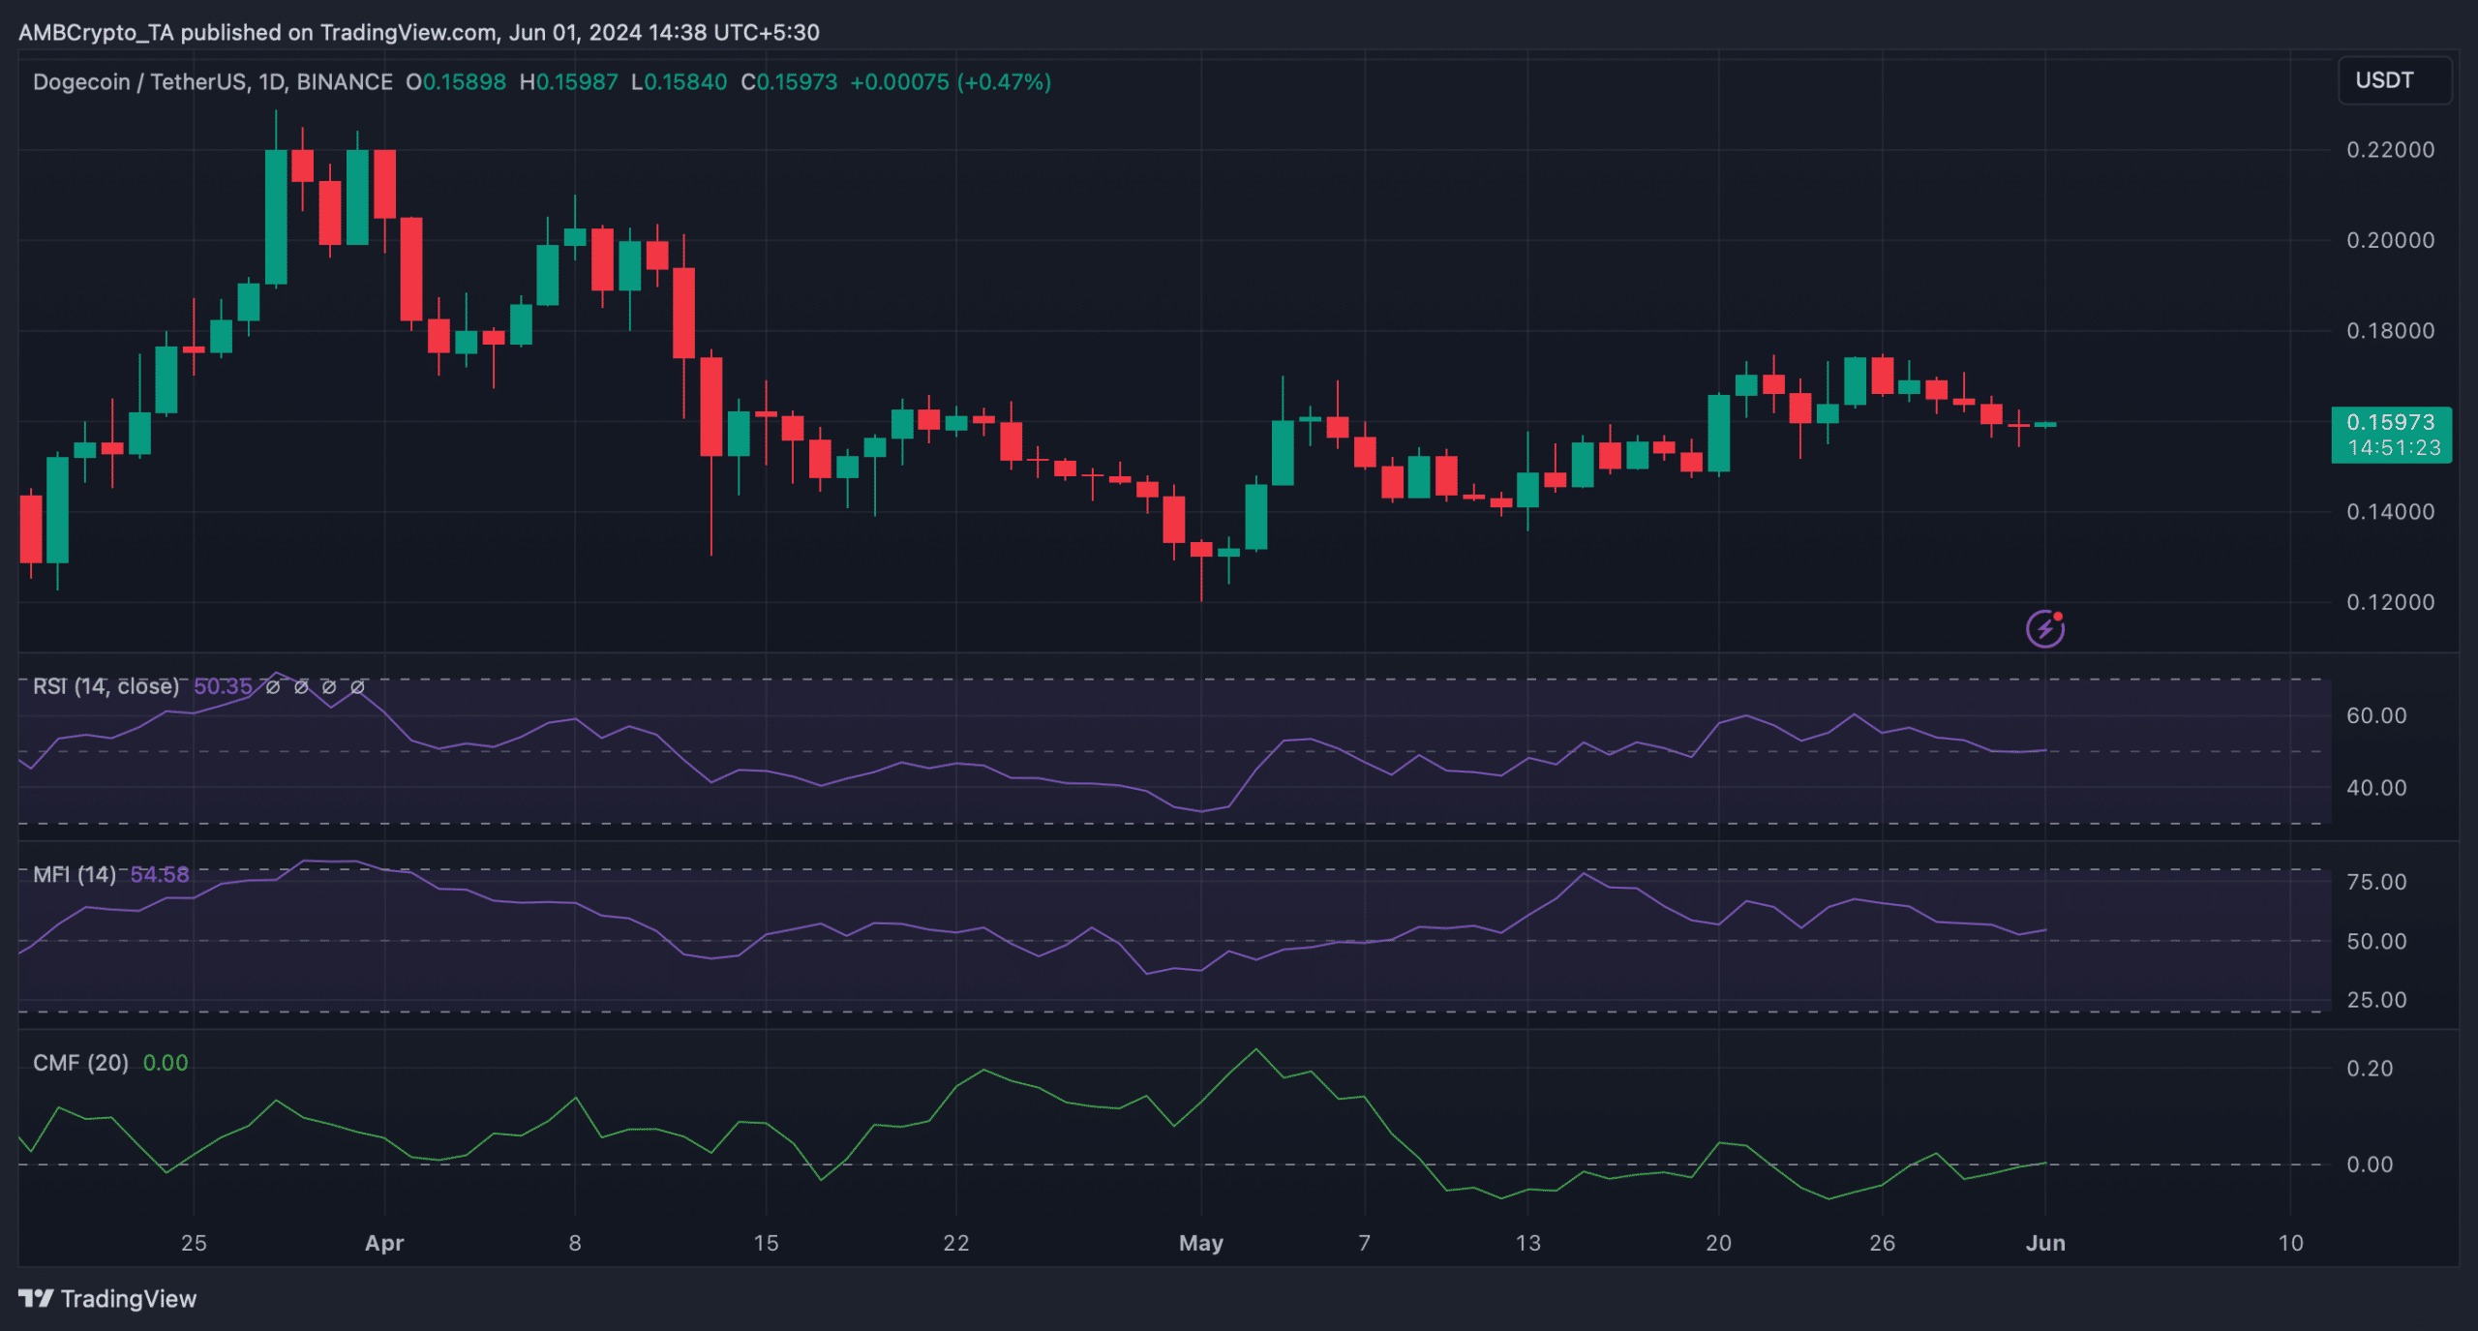Image resolution: width=2478 pixels, height=1331 pixels.
Task: Click the Jun date label on time axis
Action: click(x=2045, y=1244)
